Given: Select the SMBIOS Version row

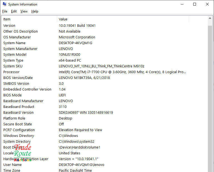Looking at the screenshot, I should click(x=16, y=84).
